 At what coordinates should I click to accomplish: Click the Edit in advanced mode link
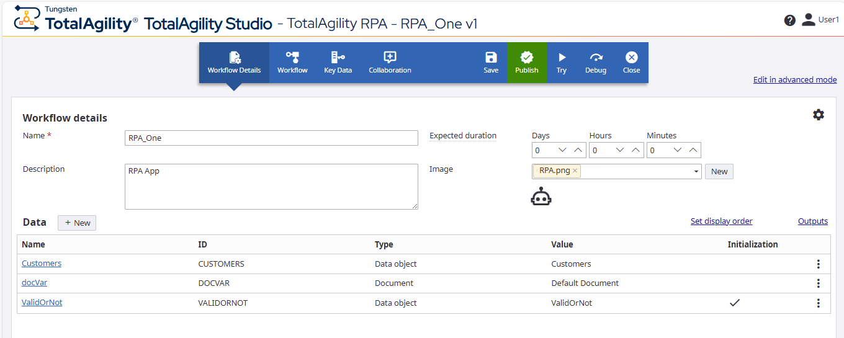tap(794, 80)
